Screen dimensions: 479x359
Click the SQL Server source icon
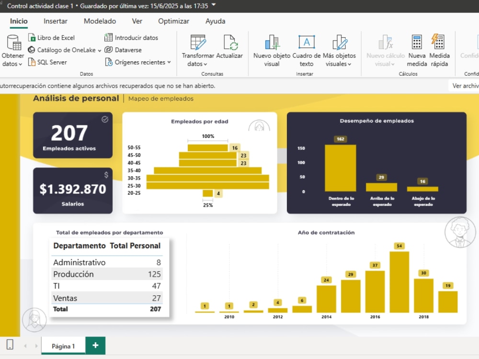tap(32, 62)
